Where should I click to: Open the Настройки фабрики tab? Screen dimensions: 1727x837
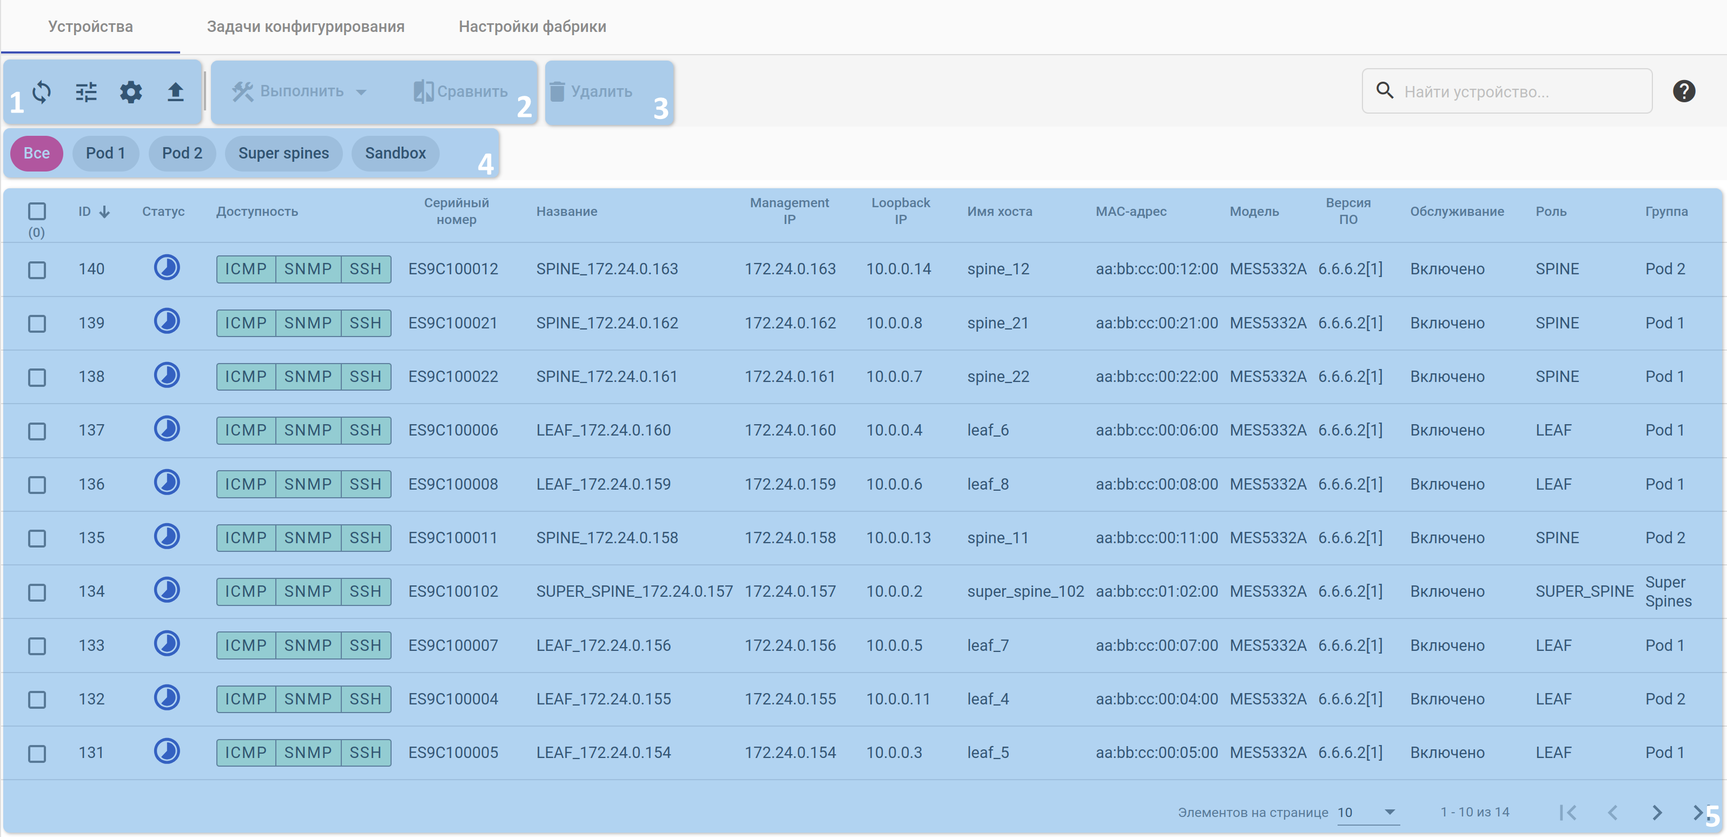pyautogui.click(x=532, y=27)
